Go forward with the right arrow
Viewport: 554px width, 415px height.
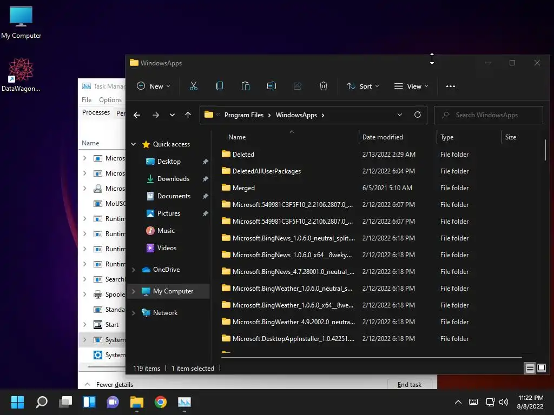pos(155,115)
